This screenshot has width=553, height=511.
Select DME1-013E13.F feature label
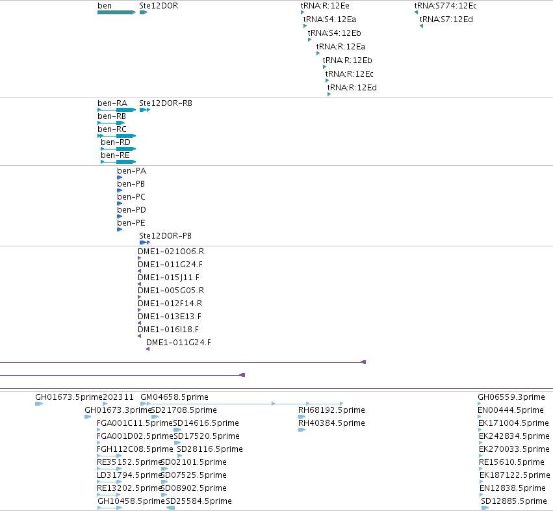[170, 317]
